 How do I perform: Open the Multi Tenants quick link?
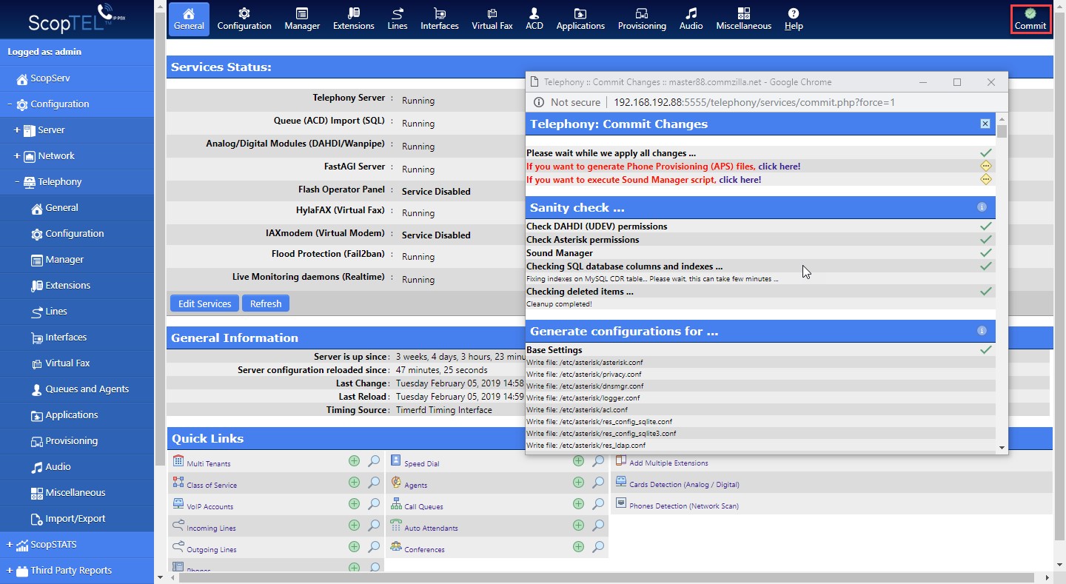[208, 464]
